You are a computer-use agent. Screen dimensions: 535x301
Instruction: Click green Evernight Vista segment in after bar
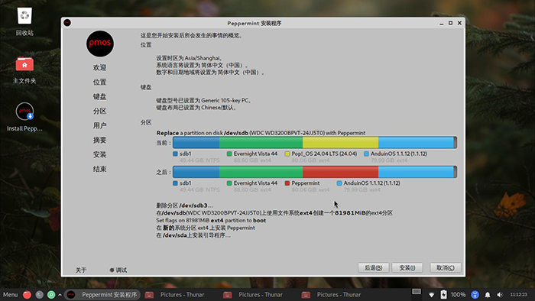(x=261, y=172)
